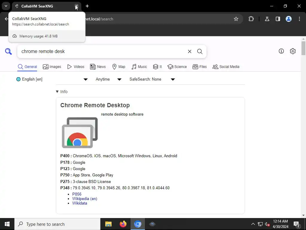
Task: Open the fourth taskbar app icon
Action: (x=152, y=224)
